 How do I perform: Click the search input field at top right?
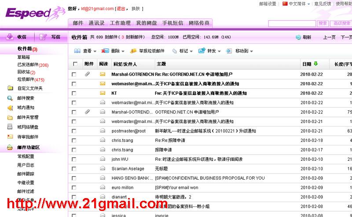click(292, 23)
